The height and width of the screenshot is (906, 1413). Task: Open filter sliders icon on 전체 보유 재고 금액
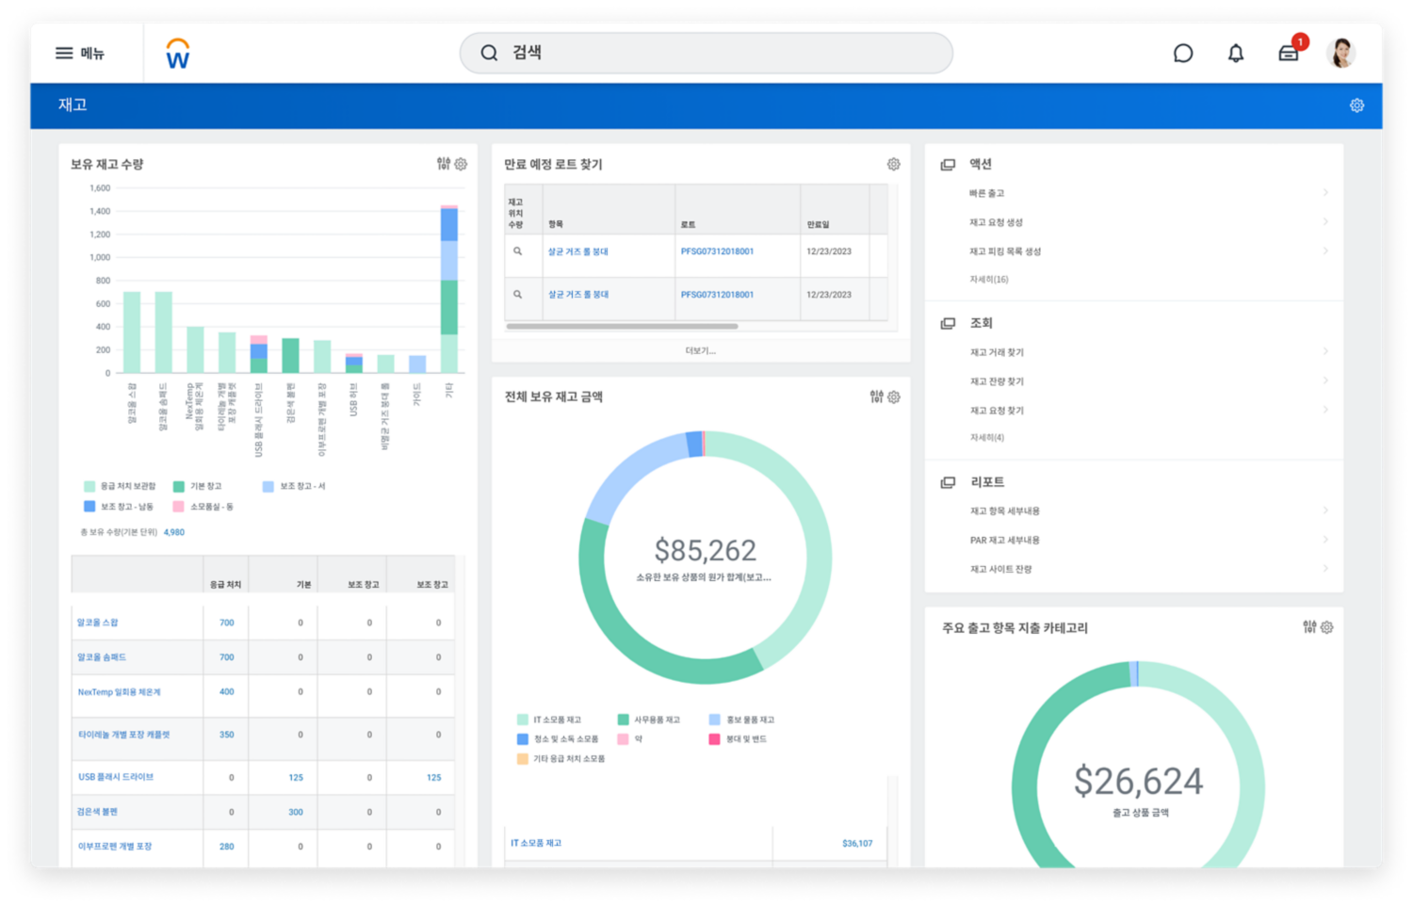(x=877, y=396)
